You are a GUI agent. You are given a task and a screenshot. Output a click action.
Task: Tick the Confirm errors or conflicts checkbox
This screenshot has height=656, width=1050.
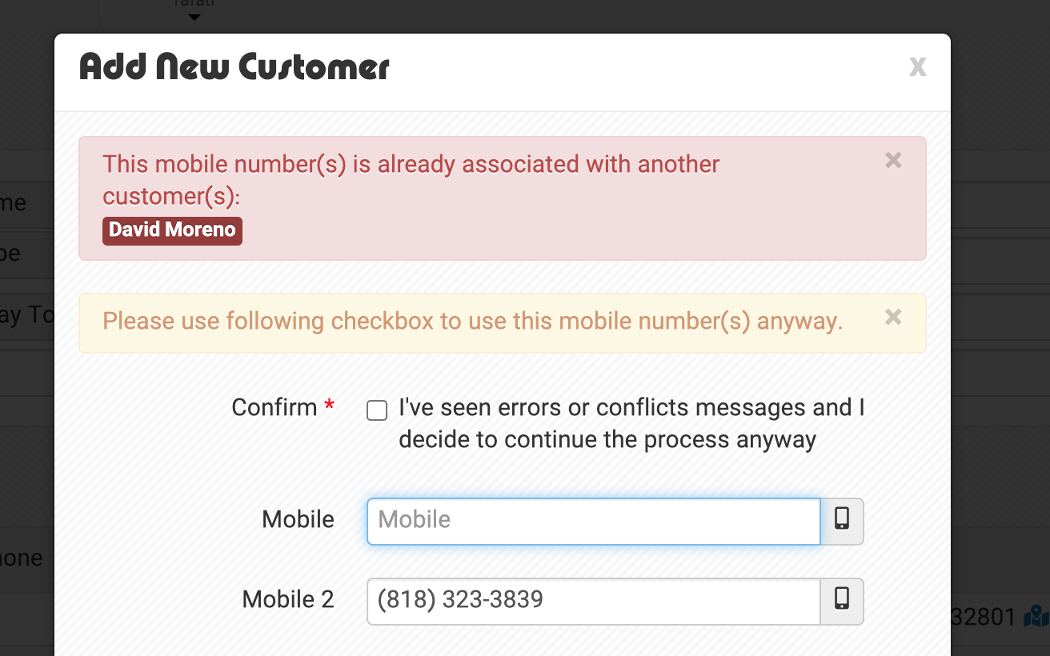coord(377,410)
